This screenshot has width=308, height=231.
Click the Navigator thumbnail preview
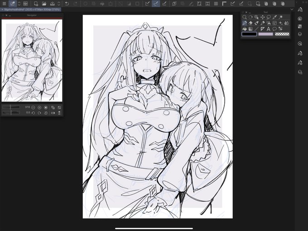coord(32,61)
